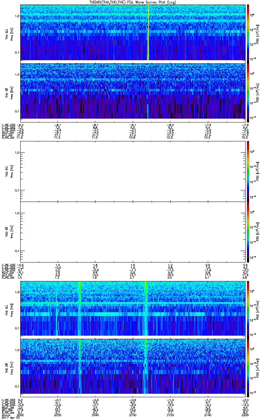The width and height of the screenshot is (262, 420).
Task: Click the 2140 time tick label
Action: tap(208, 415)
